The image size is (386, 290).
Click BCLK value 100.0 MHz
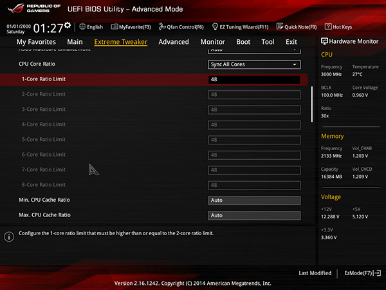pos(332,95)
